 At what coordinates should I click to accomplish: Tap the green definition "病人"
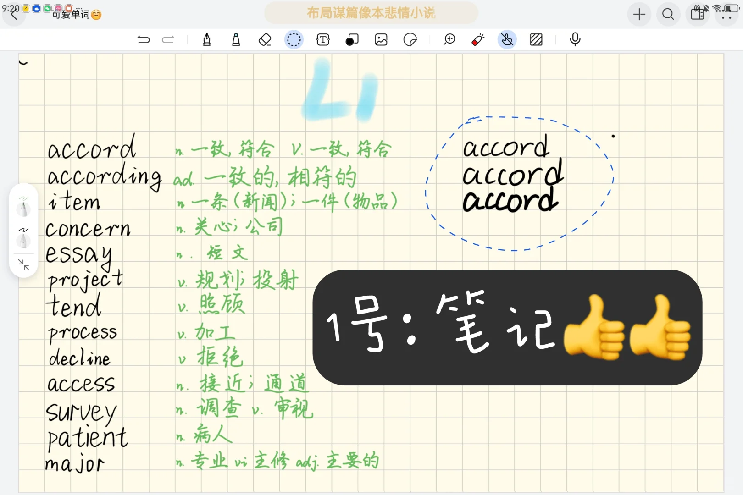[213, 434]
